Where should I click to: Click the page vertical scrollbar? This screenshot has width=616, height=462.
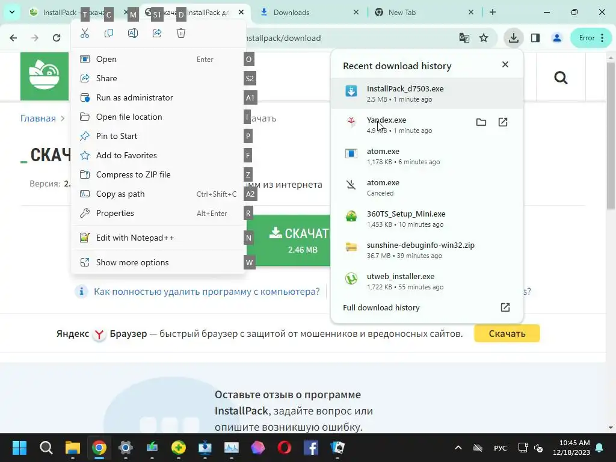coord(611,137)
